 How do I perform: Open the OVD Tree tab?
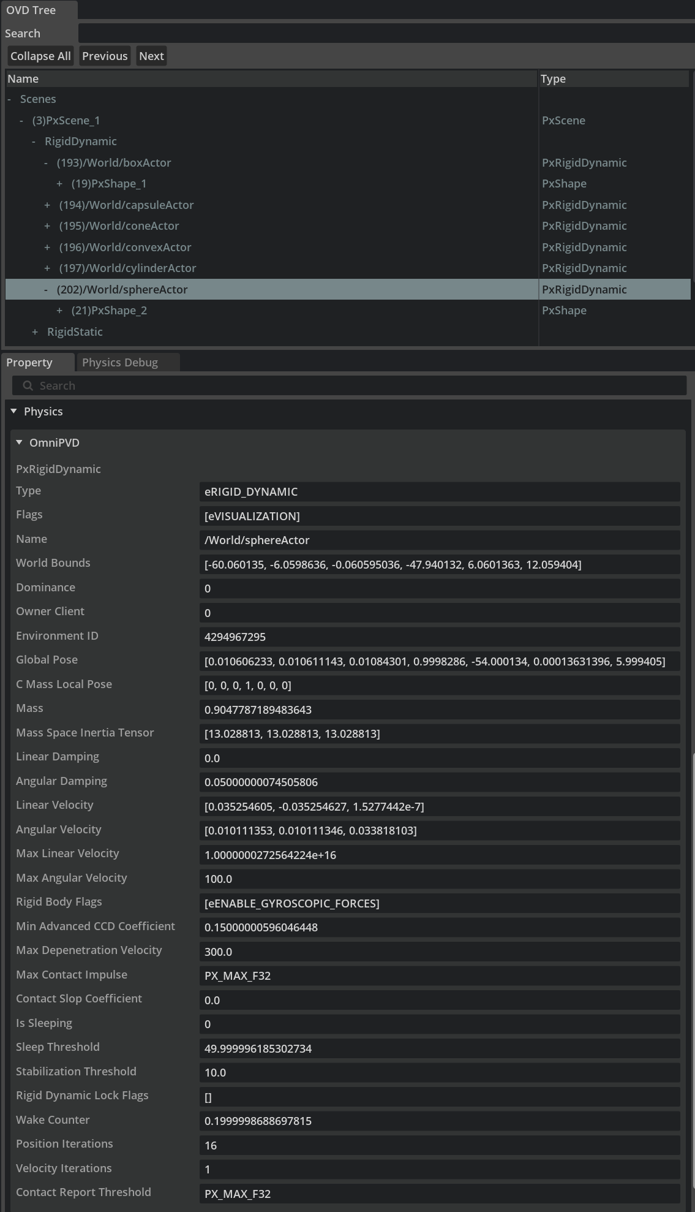point(31,10)
